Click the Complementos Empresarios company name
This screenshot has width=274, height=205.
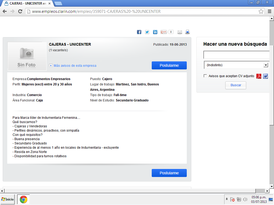tap(49, 79)
